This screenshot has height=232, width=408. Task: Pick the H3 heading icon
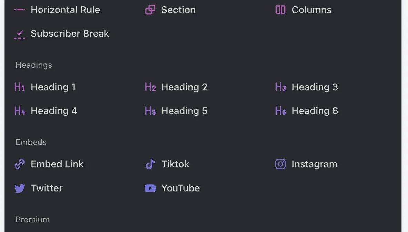tap(281, 87)
